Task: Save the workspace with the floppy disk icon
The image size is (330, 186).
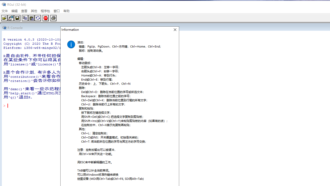Action: pos(17,18)
